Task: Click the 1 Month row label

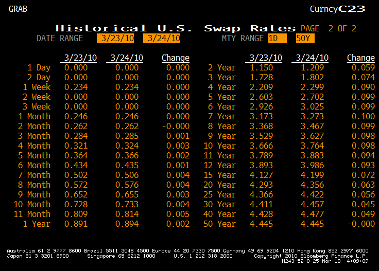Action: click(x=35, y=117)
